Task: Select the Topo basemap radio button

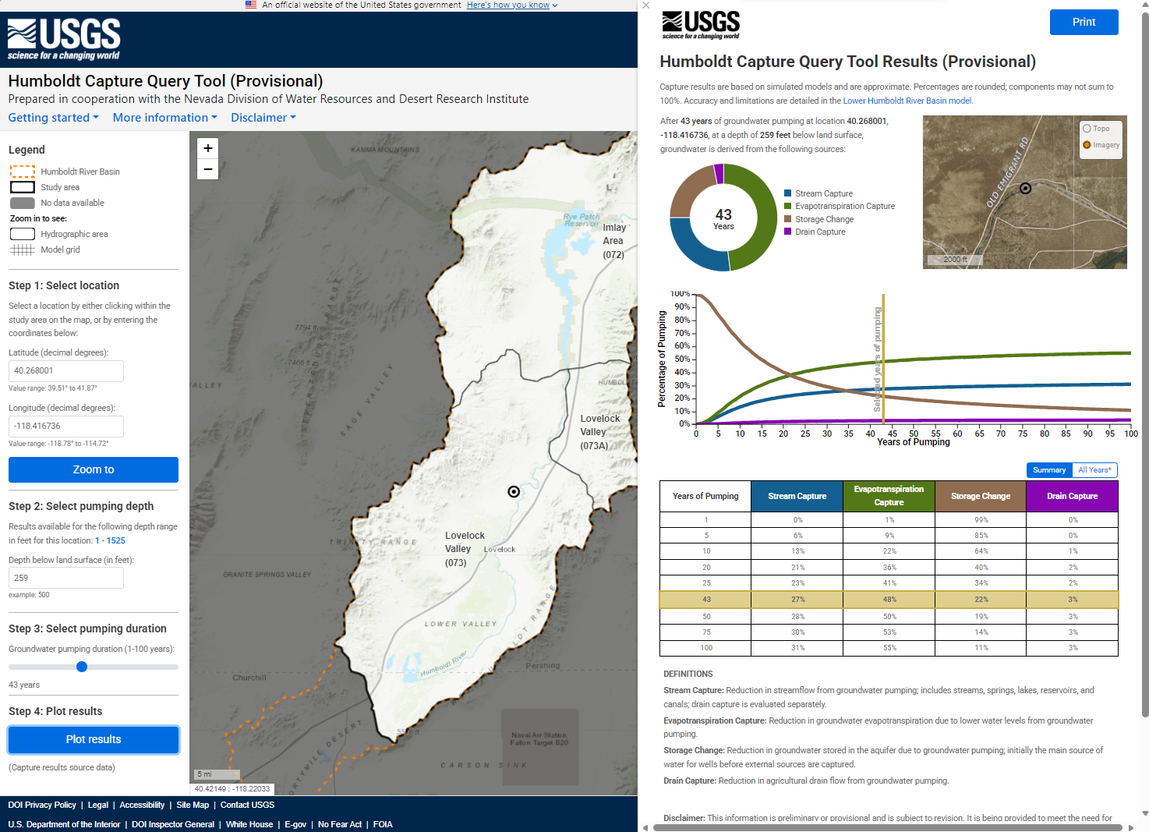Action: pos(1087,128)
